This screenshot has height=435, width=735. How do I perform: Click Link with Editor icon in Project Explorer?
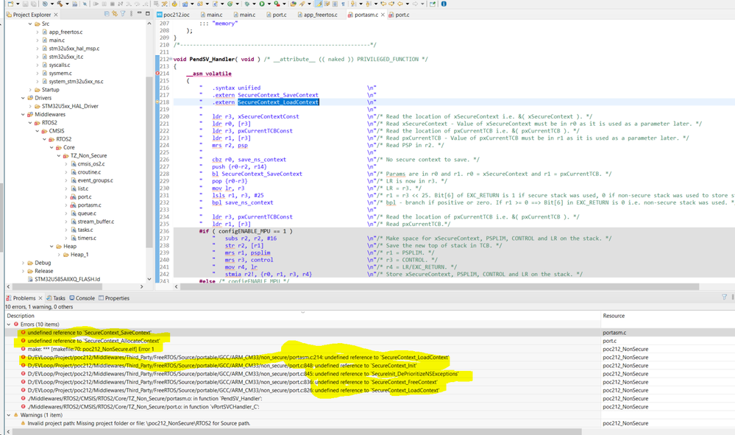pos(115,14)
